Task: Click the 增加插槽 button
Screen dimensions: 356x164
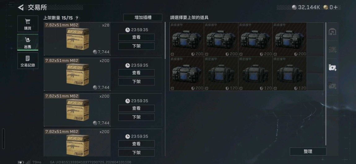Action: pyautogui.click(x=143, y=17)
